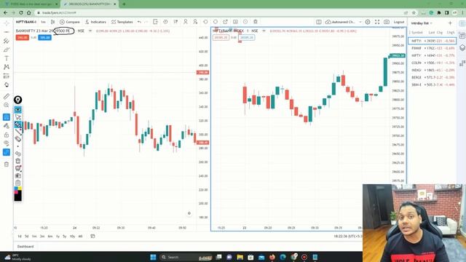
Task: Toggle visibility eye on floating pen toolbar
Action: coord(17,110)
